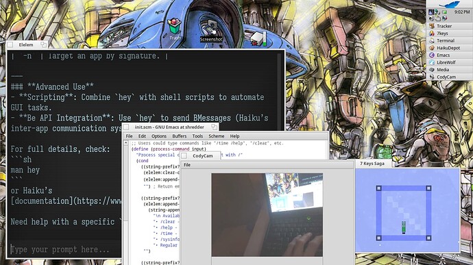Switch to Tracker in the Deskbar
473x265 pixels.
point(450,26)
